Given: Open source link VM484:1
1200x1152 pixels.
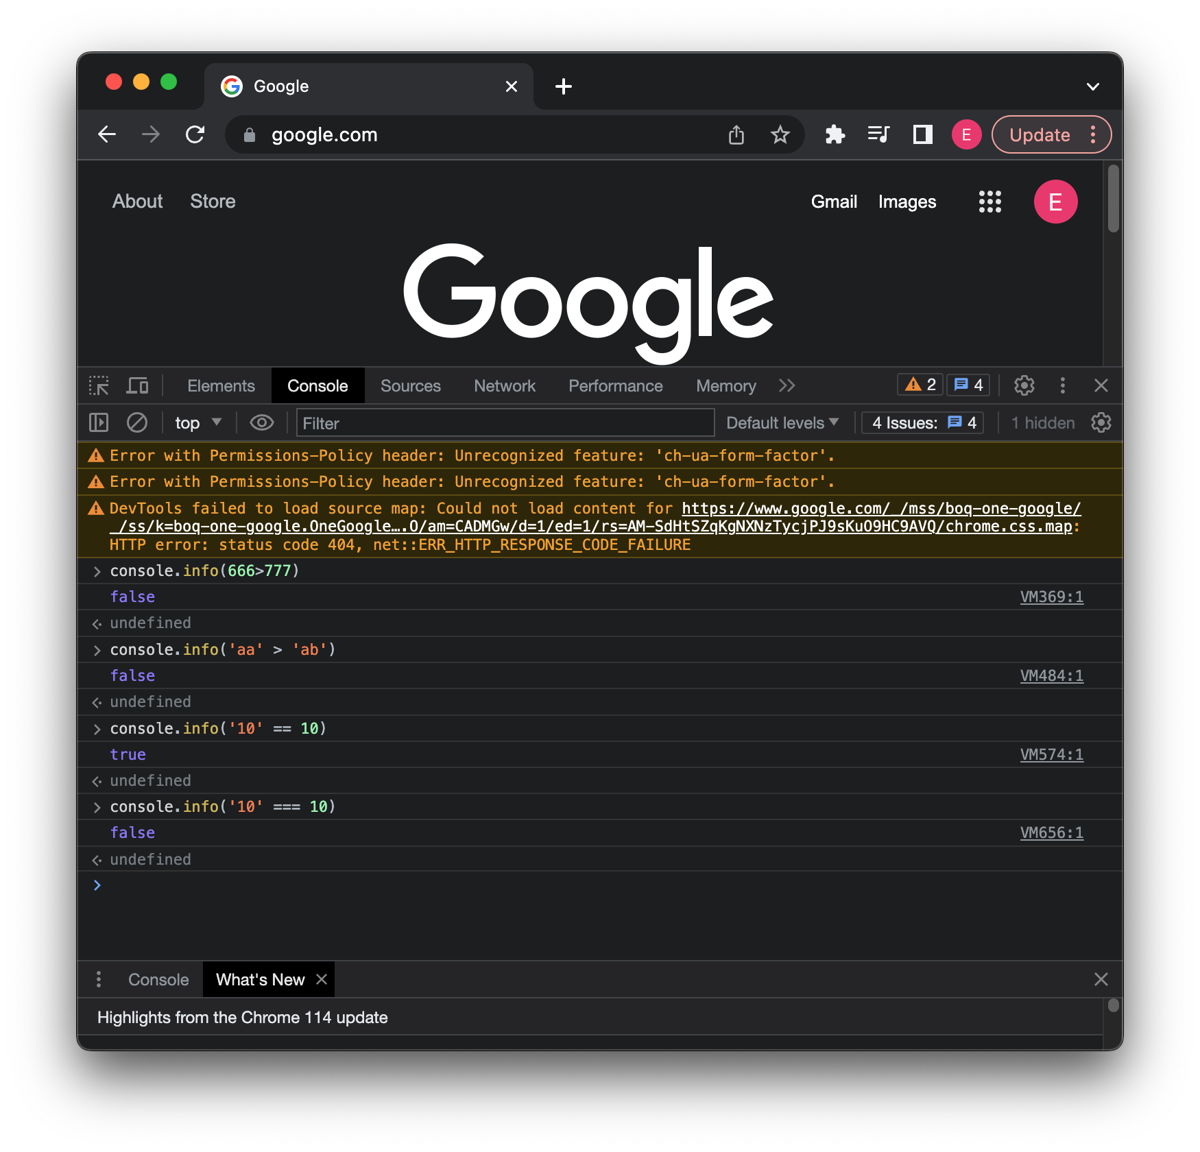Looking at the screenshot, I should 1051,676.
